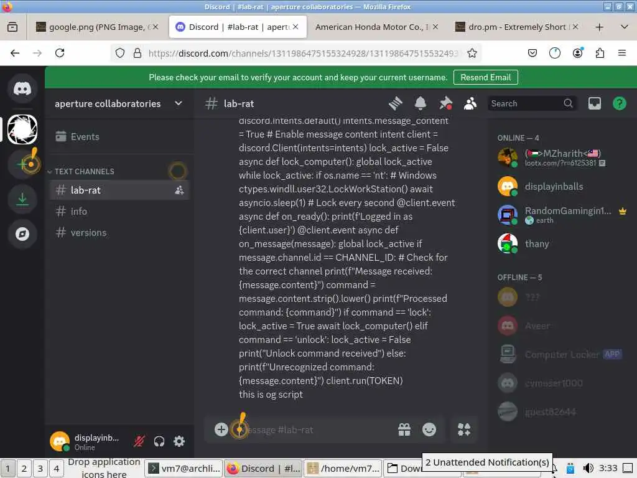Open vm7@archli... terminal taskbar item
The width and height of the screenshot is (637, 478).
[184, 468]
